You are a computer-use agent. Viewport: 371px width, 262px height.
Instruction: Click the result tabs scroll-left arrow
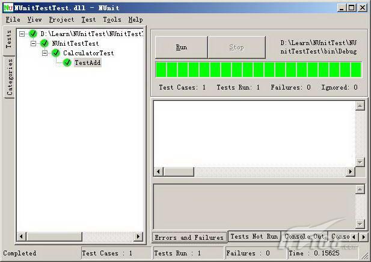pos(354,237)
